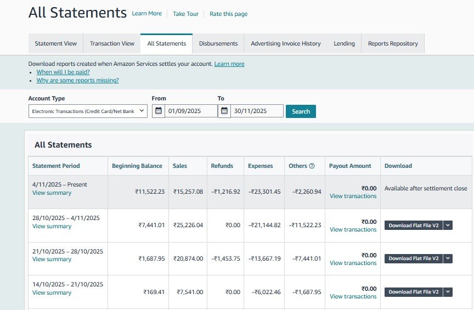Switch to the Transaction View tab
Screen dimensions: 474x310
tap(112, 43)
